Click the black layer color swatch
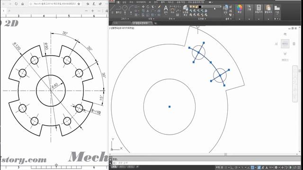This screenshot has height=170, width=303. coord(200,7)
